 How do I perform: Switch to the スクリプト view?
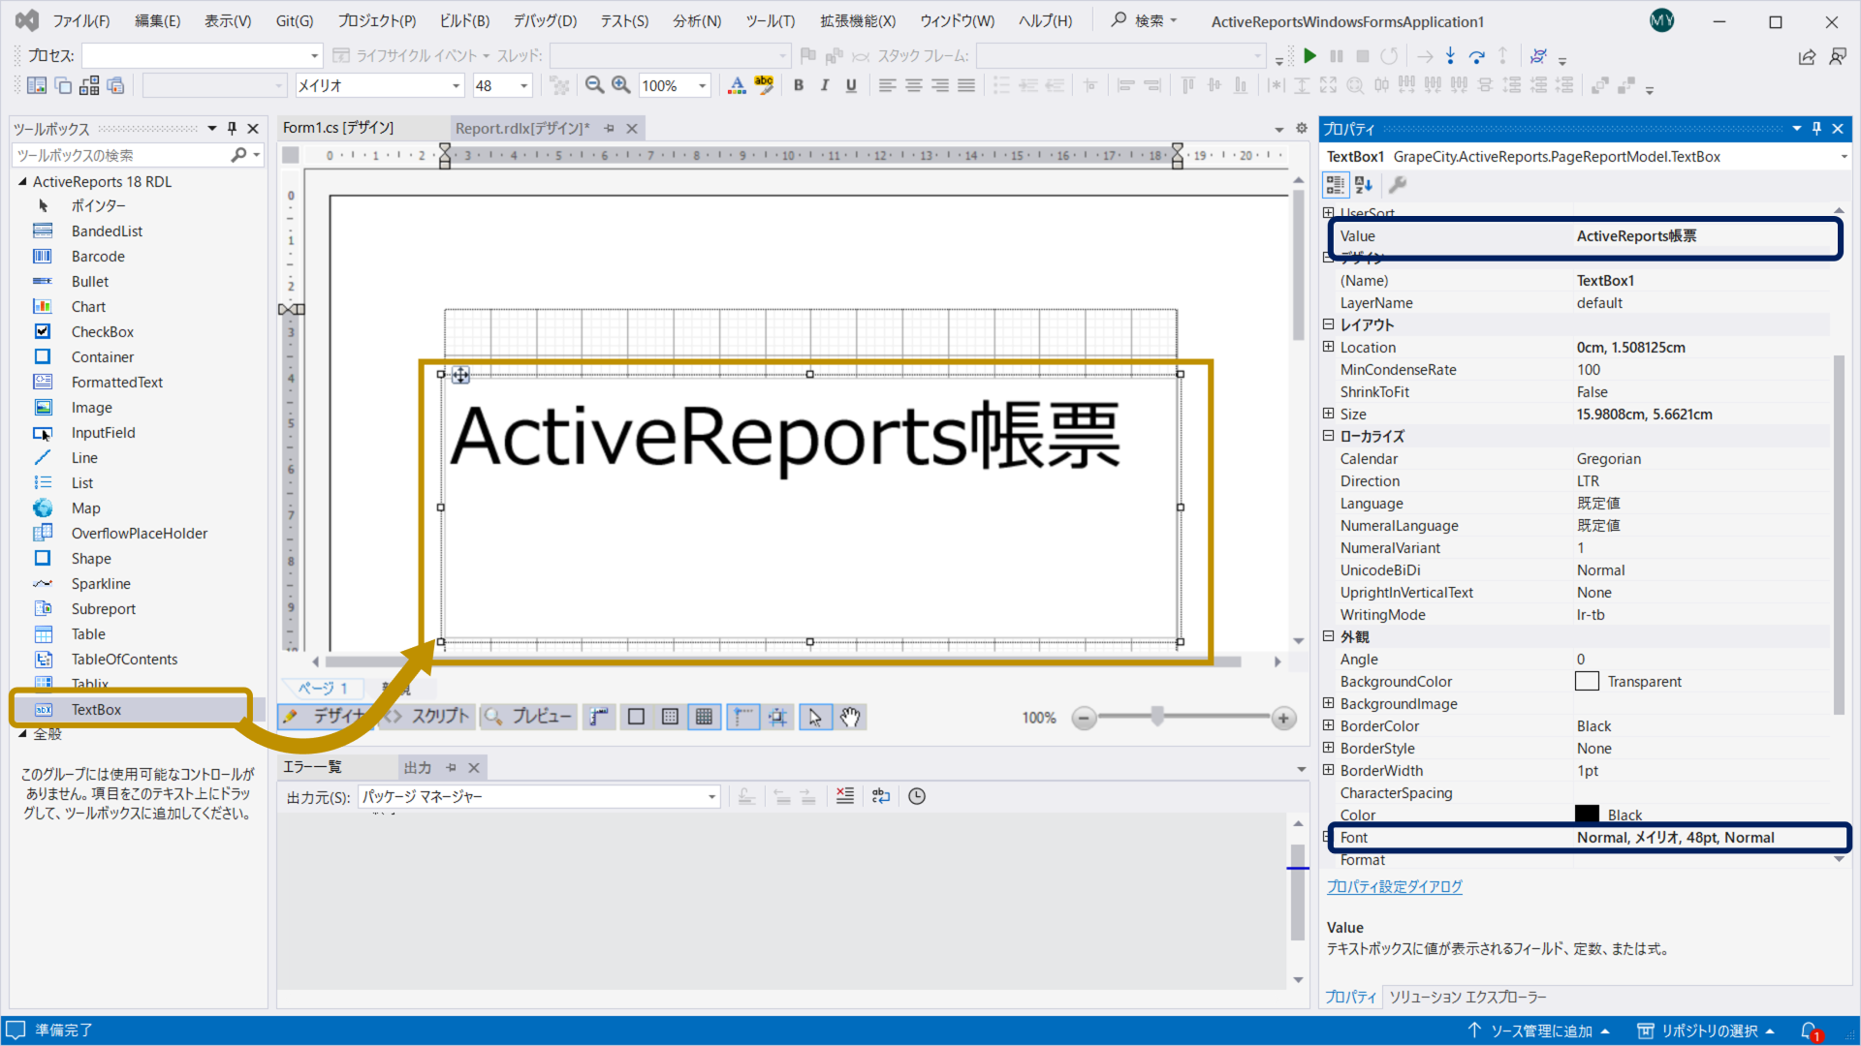point(429,717)
